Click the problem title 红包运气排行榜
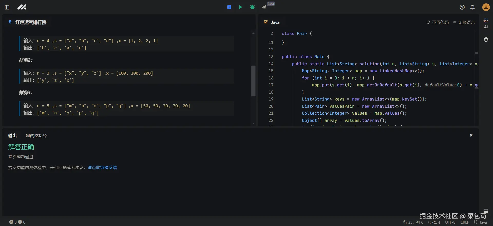 (31, 22)
